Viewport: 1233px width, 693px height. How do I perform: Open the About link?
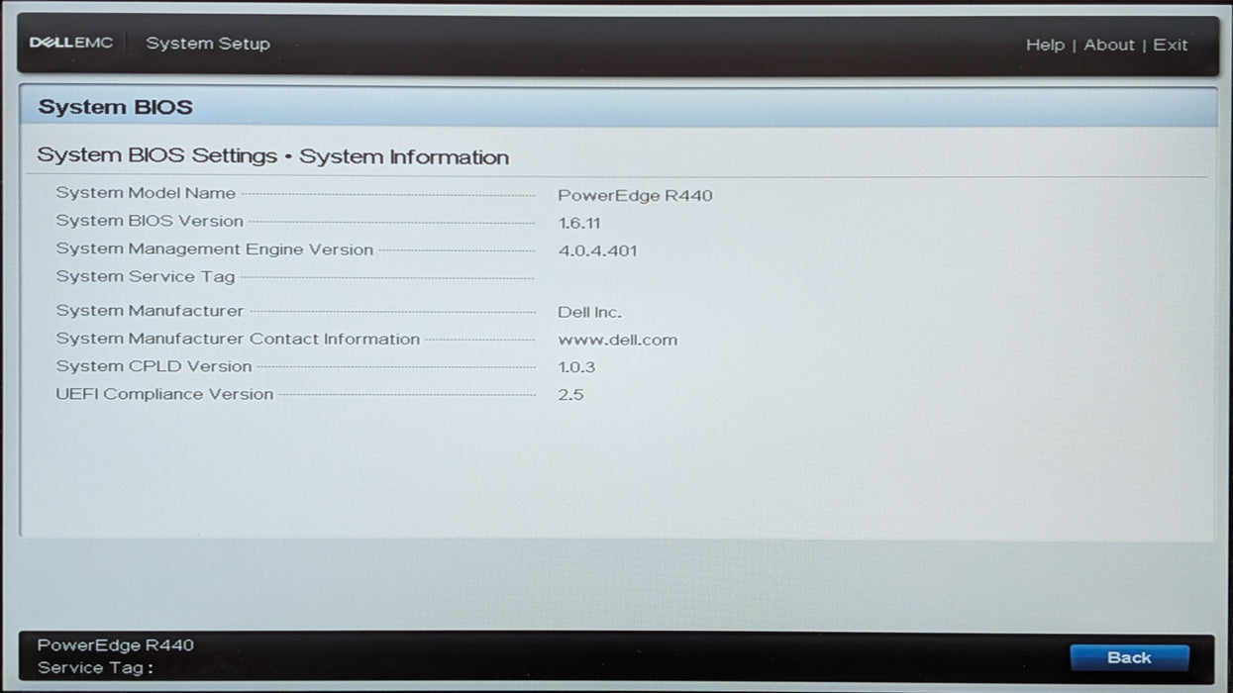pyautogui.click(x=1109, y=45)
